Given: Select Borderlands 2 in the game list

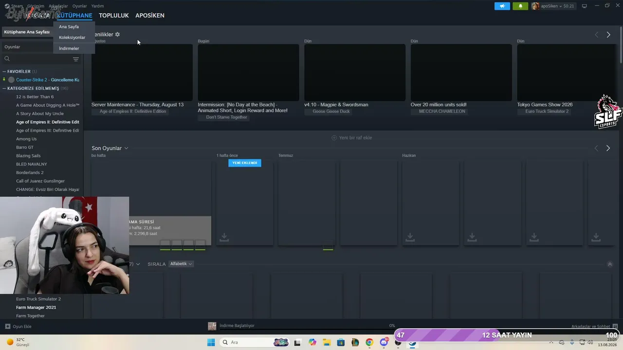Looking at the screenshot, I should click(x=30, y=173).
